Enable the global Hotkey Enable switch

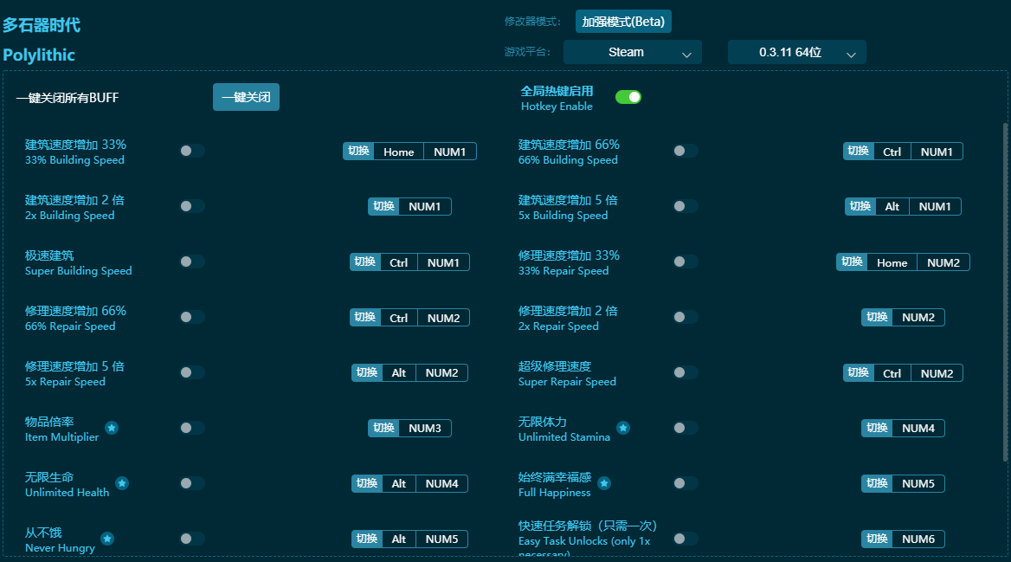[x=628, y=97]
